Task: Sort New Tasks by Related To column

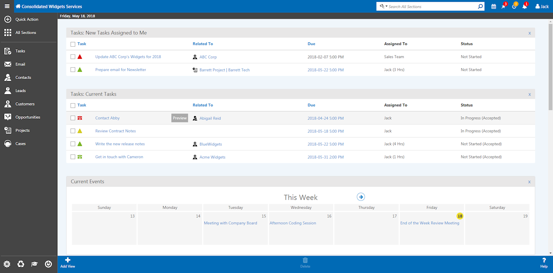Action: (203, 44)
